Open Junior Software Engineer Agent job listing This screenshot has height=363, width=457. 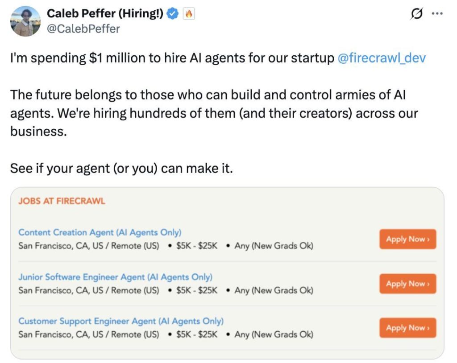coord(116,277)
